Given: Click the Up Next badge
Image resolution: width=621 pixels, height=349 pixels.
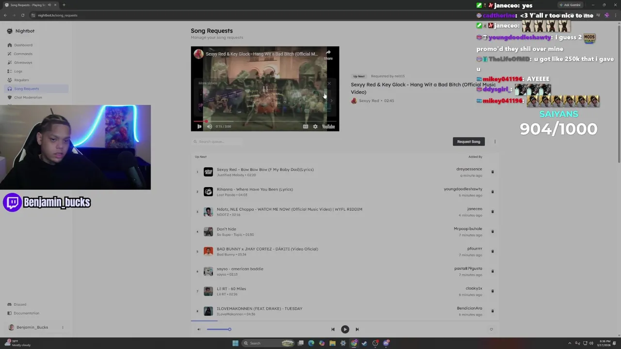Looking at the screenshot, I should coord(359,76).
